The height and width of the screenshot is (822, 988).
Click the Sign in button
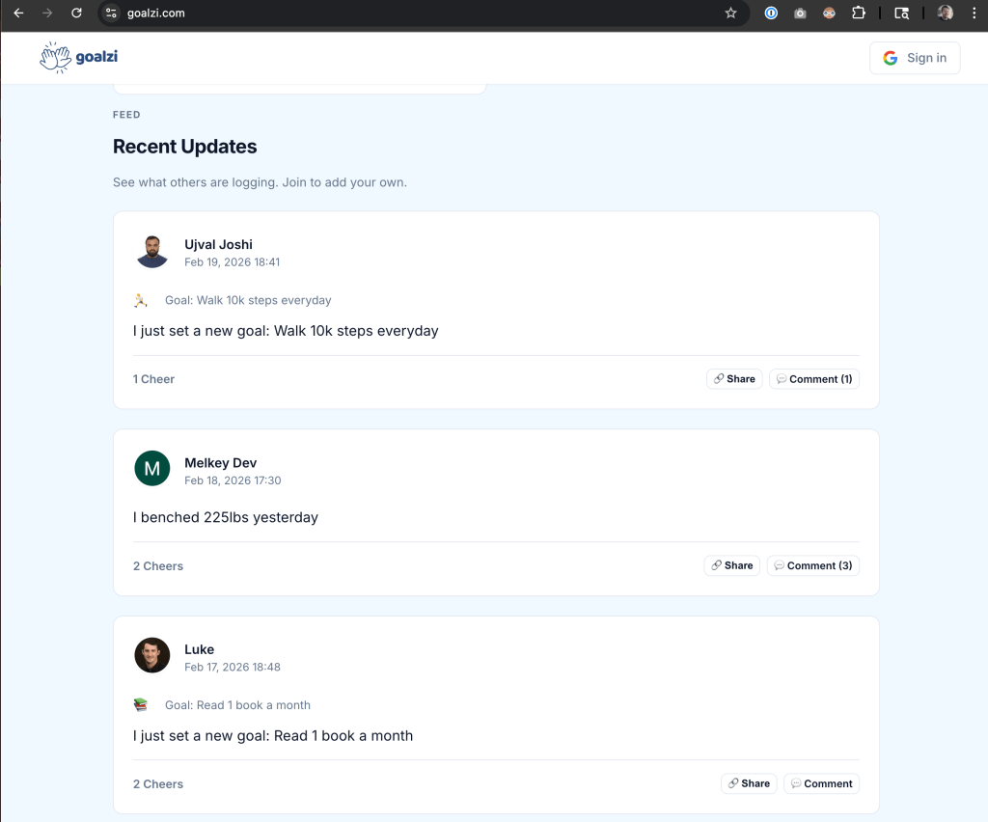914,57
